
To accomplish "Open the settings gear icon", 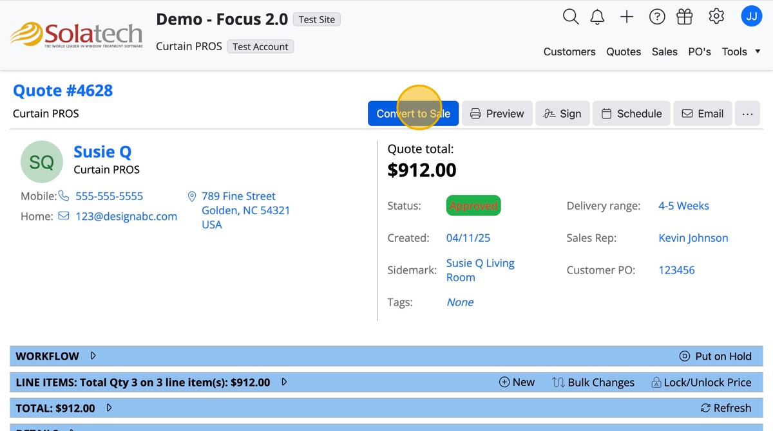I will 716,17.
